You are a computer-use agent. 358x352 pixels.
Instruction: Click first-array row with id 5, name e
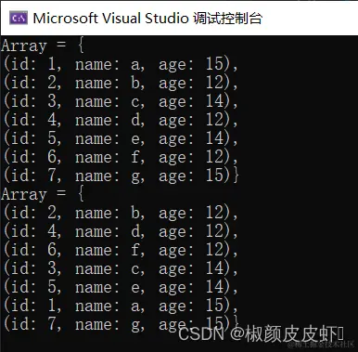[x=121, y=138]
